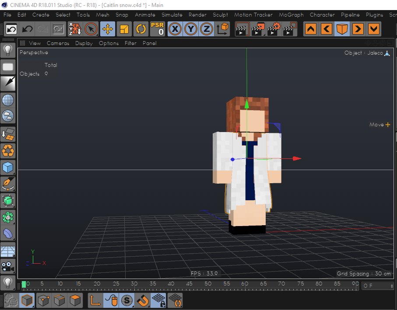This screenshot has width=397, height=310.
Task: Open Edit Render Settings icon
Action: click(274, 29)
